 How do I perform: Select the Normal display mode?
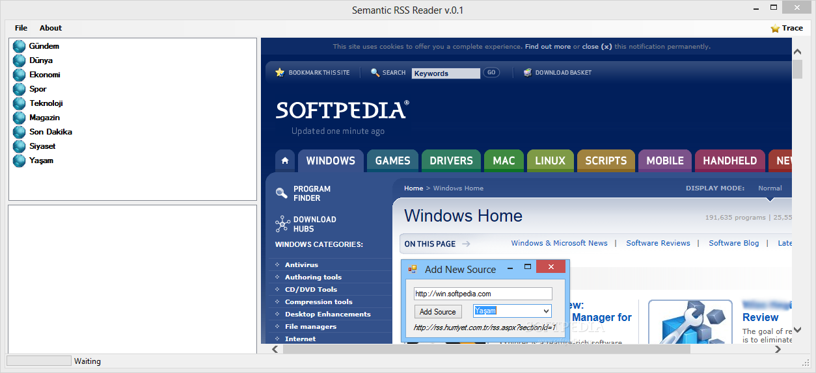click(770, 188)
